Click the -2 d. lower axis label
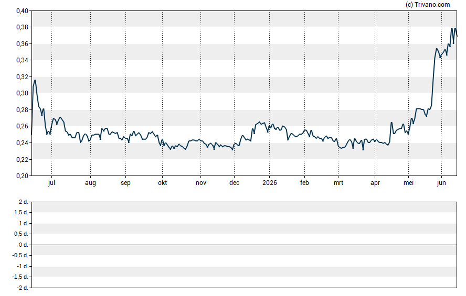 [23, 288]
